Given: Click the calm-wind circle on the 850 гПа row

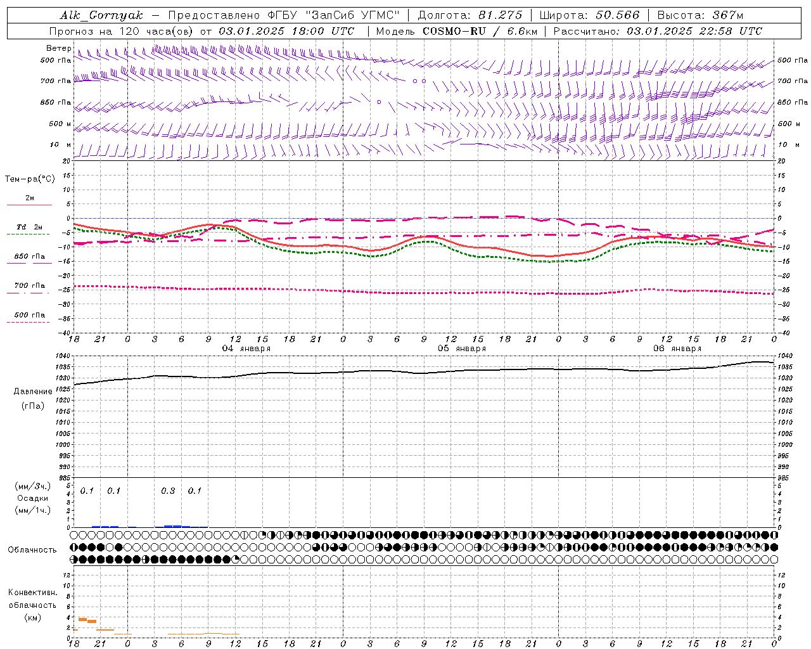Looking at the screenshot, I should coord(379,101).
